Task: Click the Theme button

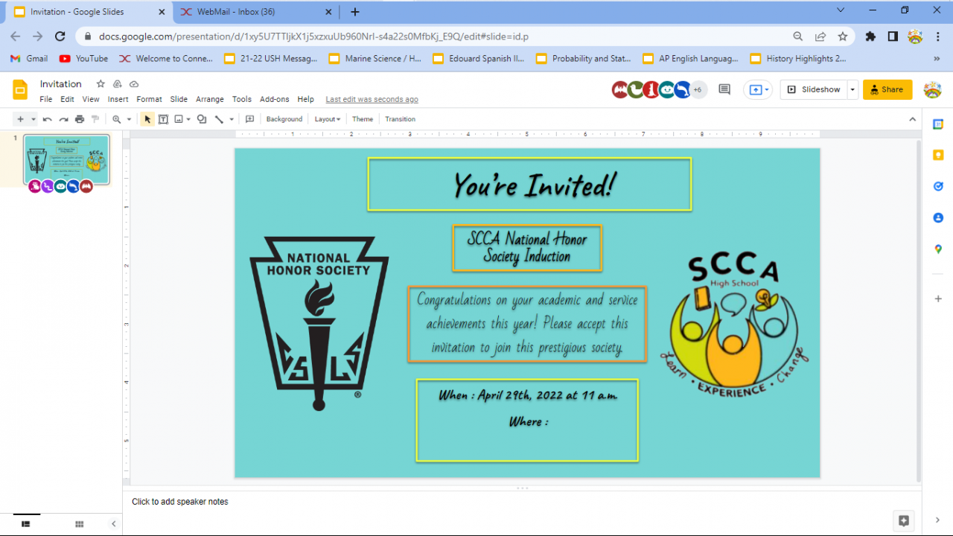Action: click(363, 119)
